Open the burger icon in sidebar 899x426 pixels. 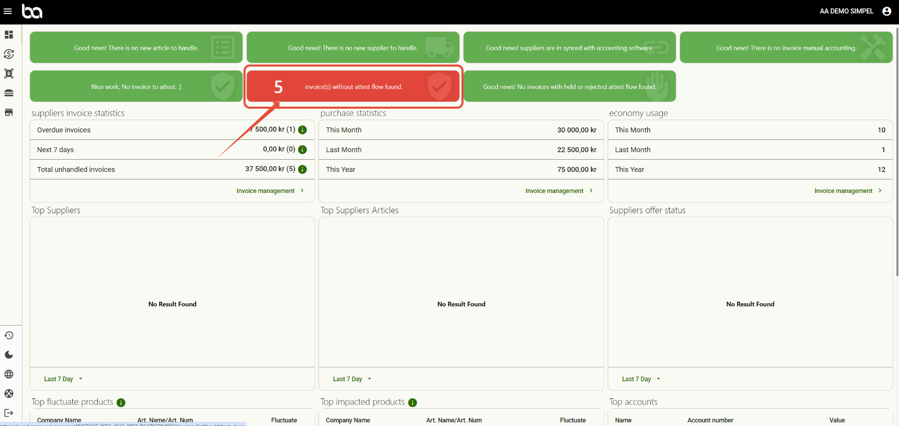coord(9,93)
